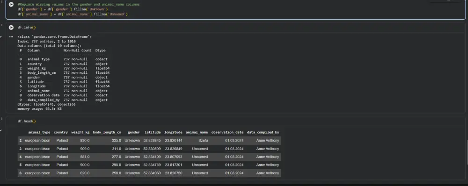Click the 'Data columns (total 10 columns):' line
This screenshot has height=186, width=468.
(x=50, y=46)
